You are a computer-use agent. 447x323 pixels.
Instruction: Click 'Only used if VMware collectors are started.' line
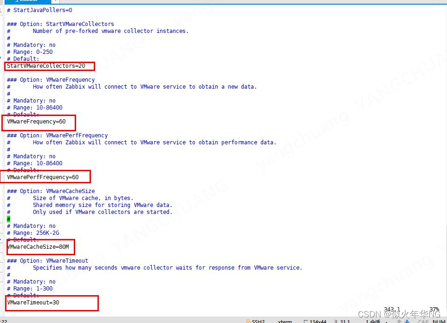coord(90,212)
